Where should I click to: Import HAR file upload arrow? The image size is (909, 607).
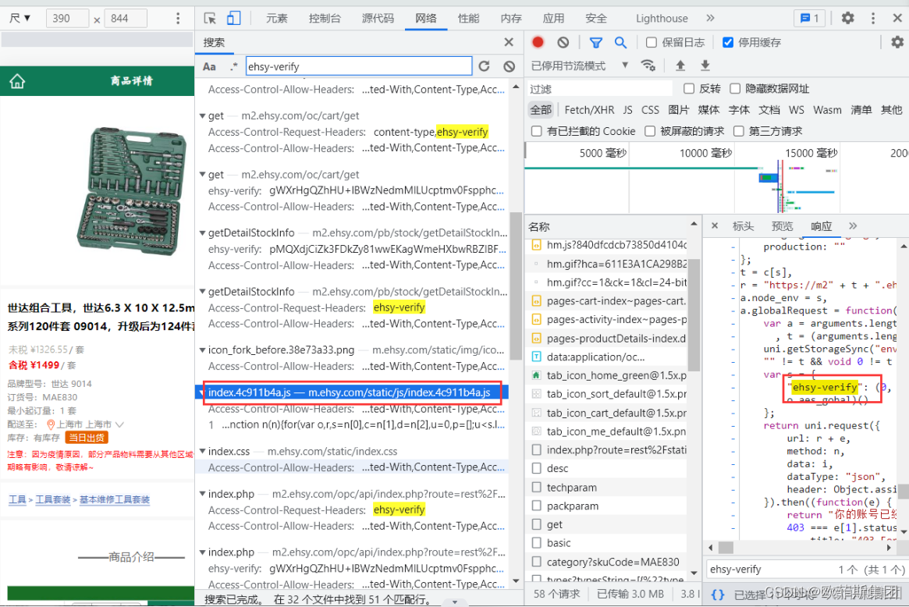680,65
